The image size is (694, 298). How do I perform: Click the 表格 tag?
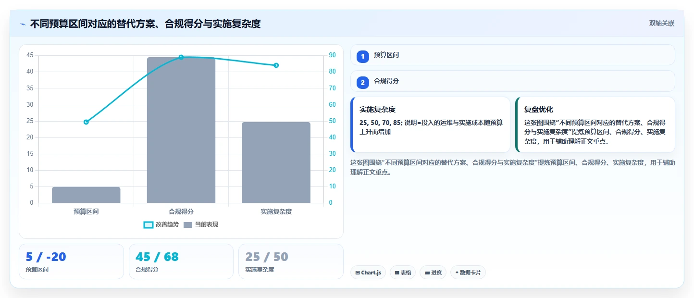pos(403,273)
